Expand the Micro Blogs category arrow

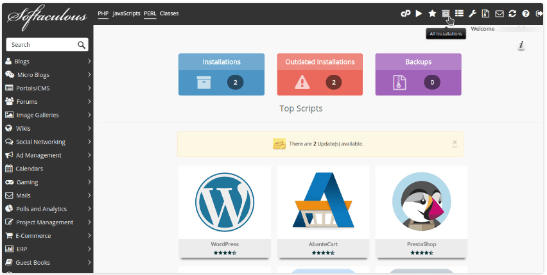click(x=89, y=74)
